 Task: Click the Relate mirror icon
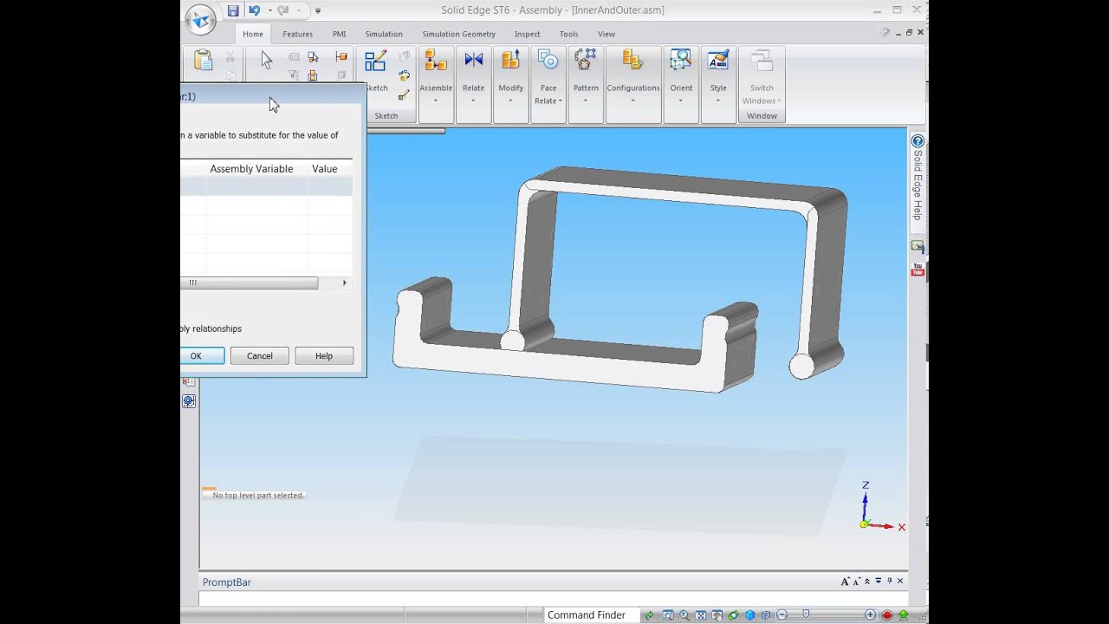click(x=473, y=60)
